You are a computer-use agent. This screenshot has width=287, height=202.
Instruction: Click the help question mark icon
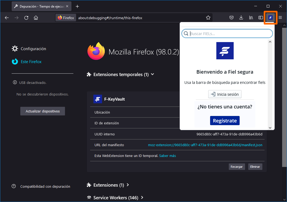point(14,186)
